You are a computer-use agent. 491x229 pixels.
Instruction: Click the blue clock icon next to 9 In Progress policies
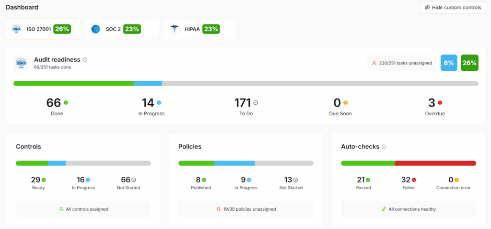click(249, 180)
